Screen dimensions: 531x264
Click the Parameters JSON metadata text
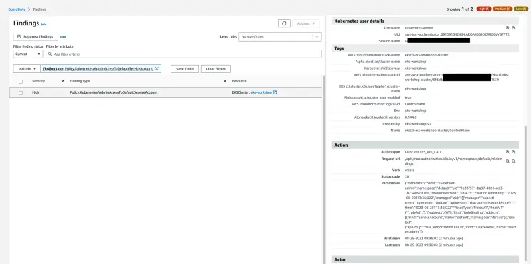coord(460,208)
